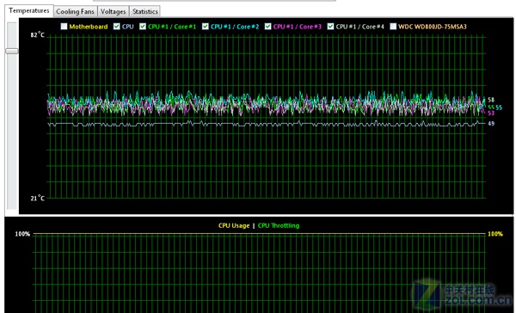Viewport: 516px width, 313px height.
Task: Click the 49 degree CPU reading label
Action: point(491,124)
